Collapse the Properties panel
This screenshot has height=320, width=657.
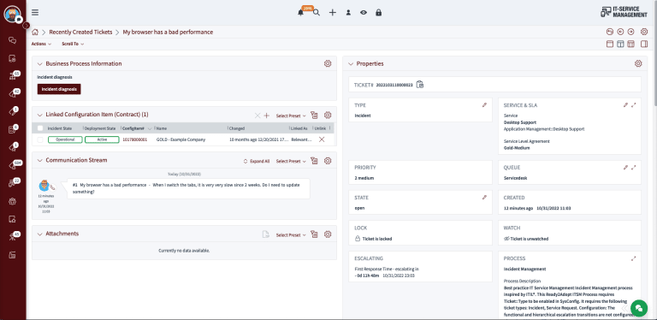pyautogui.click(x=351, y=64)
